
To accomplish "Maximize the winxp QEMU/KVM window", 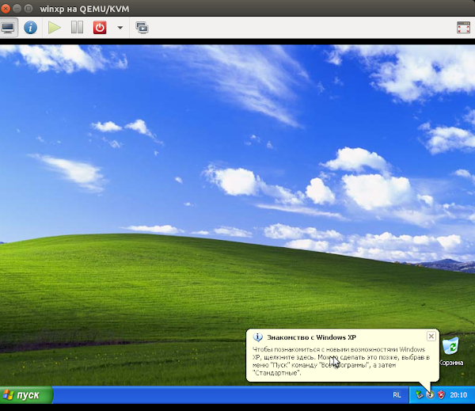I will click(x=28, y=9).
